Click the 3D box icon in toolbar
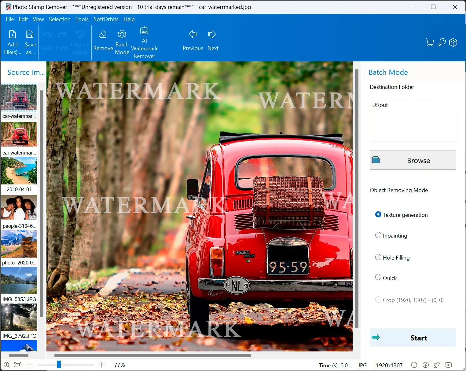 [x=453, y=42]
